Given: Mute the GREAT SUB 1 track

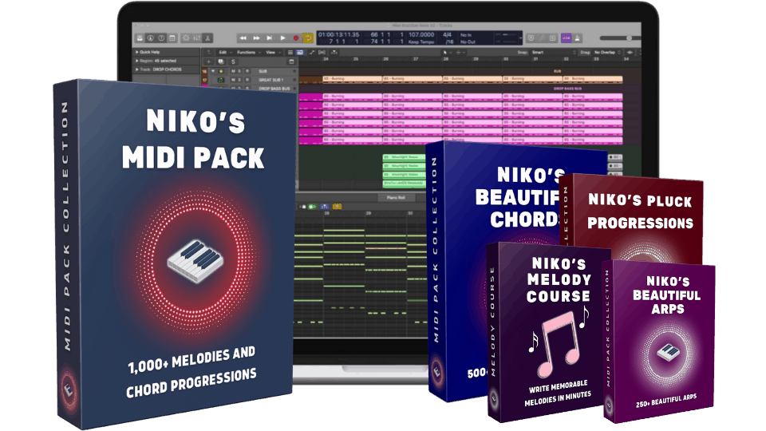Looking at the screenshot, I should 233,80.
